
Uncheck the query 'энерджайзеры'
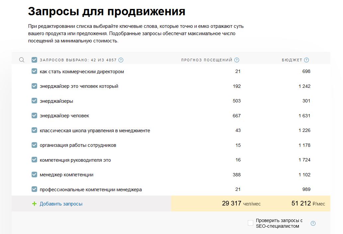coord(34,101)
